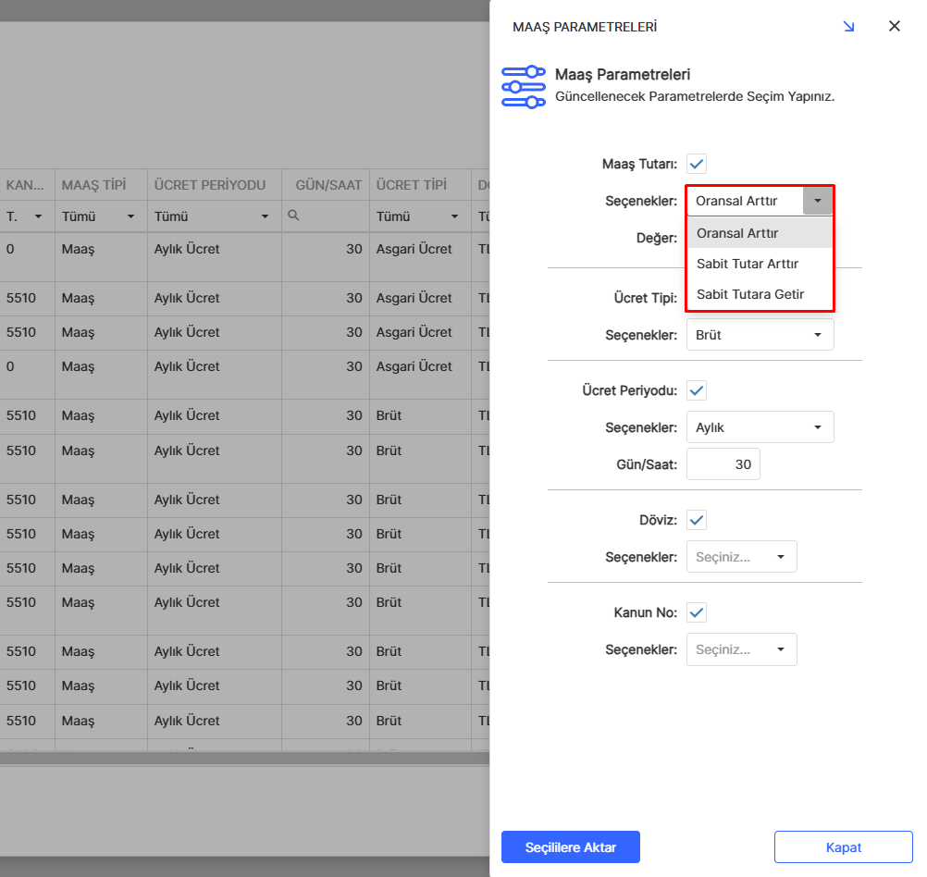Click the sliders icon beside Maaş Parametreleri title
The image size is (927, 877).
[524, 87]
